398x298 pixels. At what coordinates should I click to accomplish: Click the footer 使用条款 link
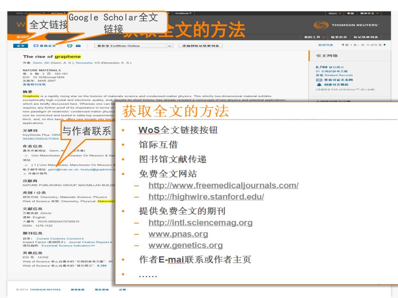point(78,289)
